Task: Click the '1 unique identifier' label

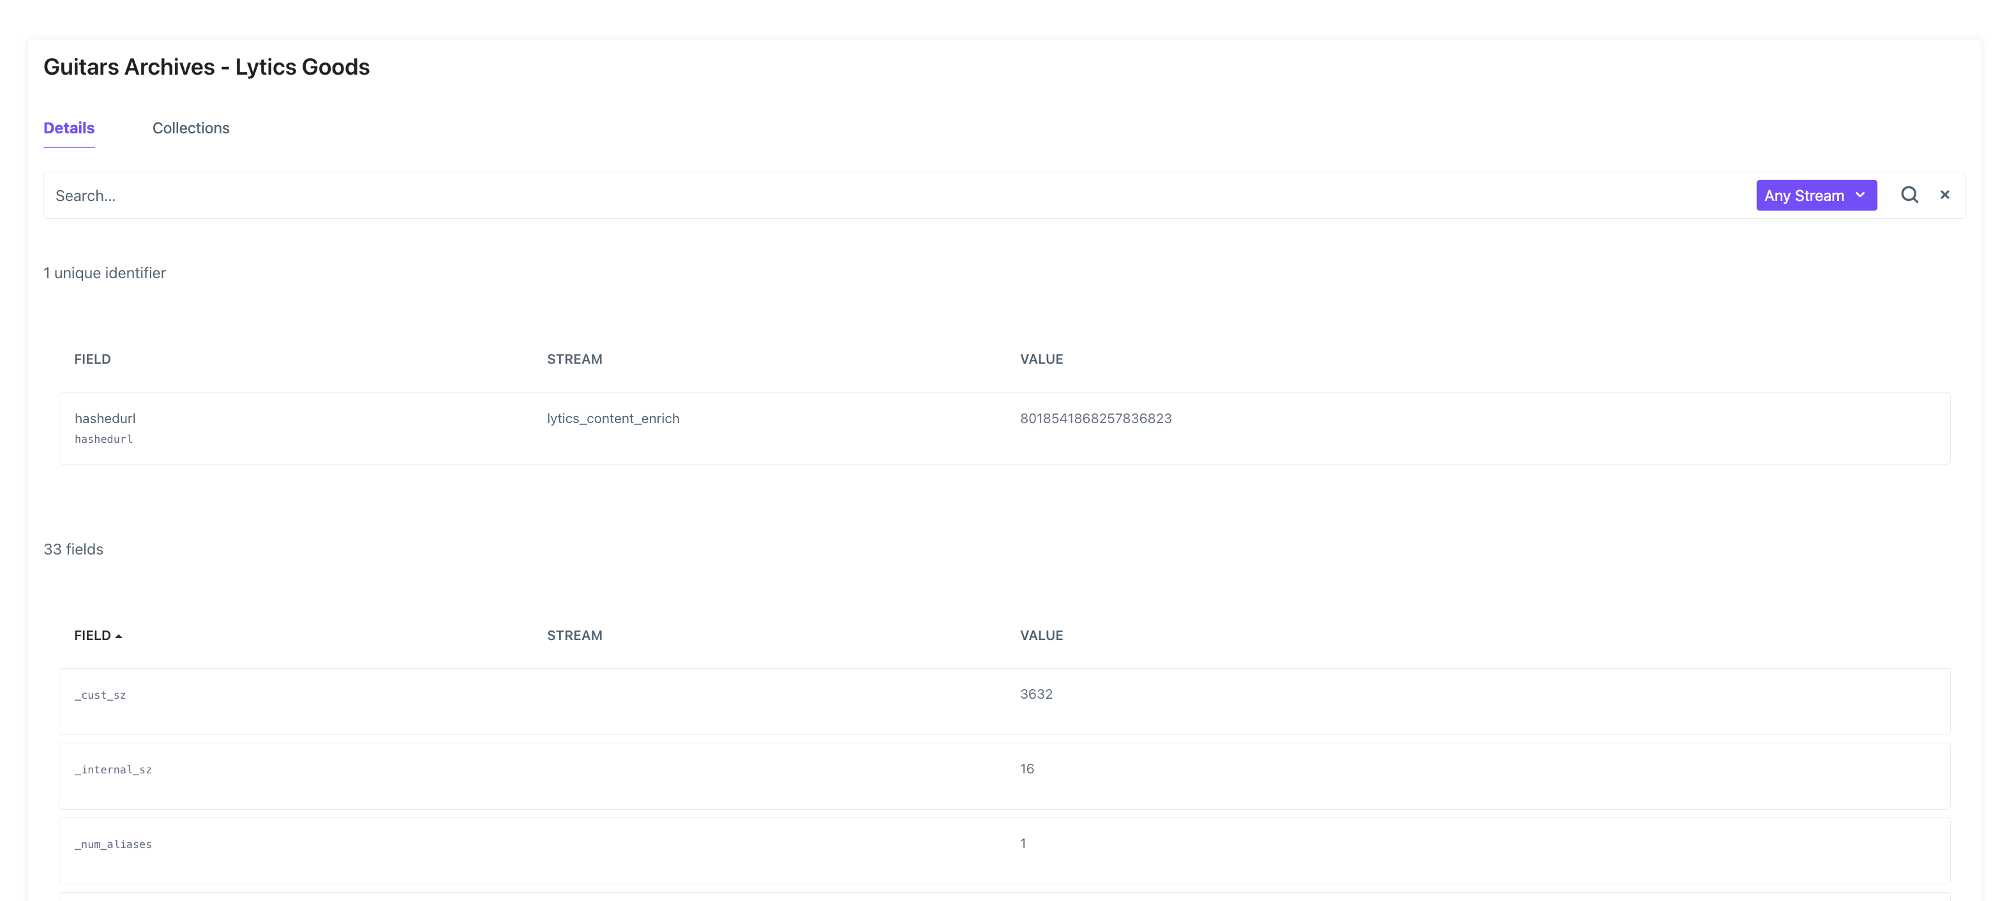Action: [x=105, y=273]
